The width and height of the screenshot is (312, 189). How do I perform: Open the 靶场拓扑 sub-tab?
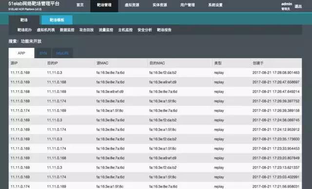click(24, 30)
